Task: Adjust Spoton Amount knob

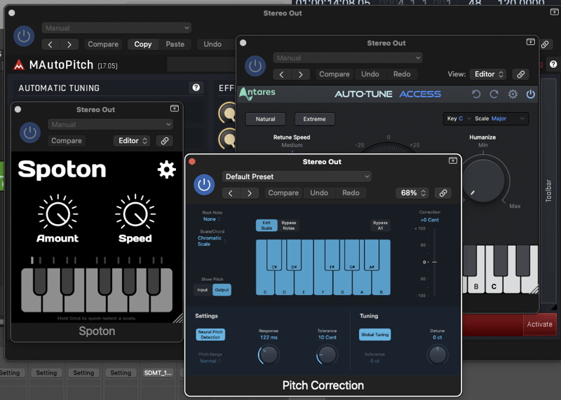Action: click(x=58, y=214)
